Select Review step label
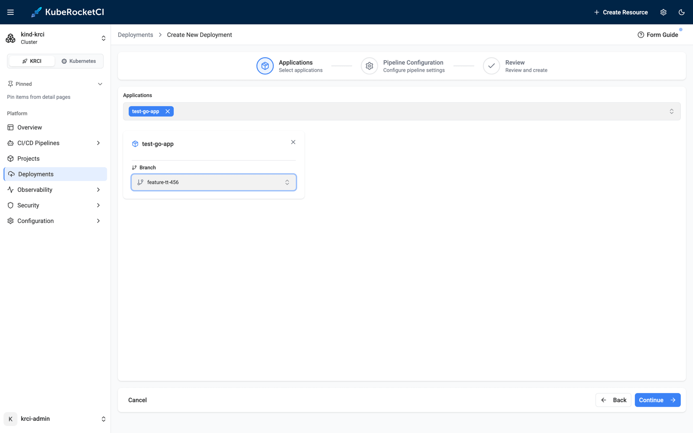 [x=515, y=62]
